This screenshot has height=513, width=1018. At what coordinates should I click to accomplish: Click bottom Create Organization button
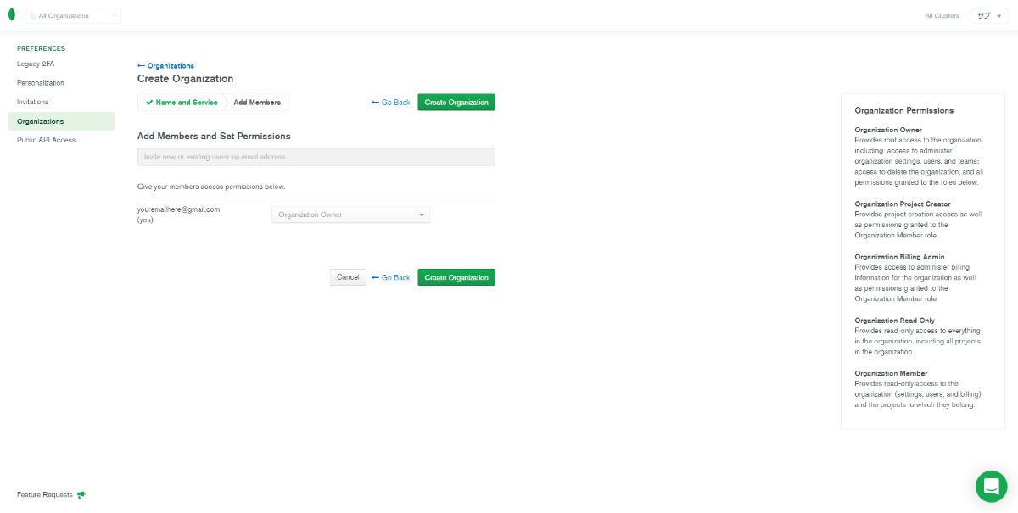(x=456, y=277)
